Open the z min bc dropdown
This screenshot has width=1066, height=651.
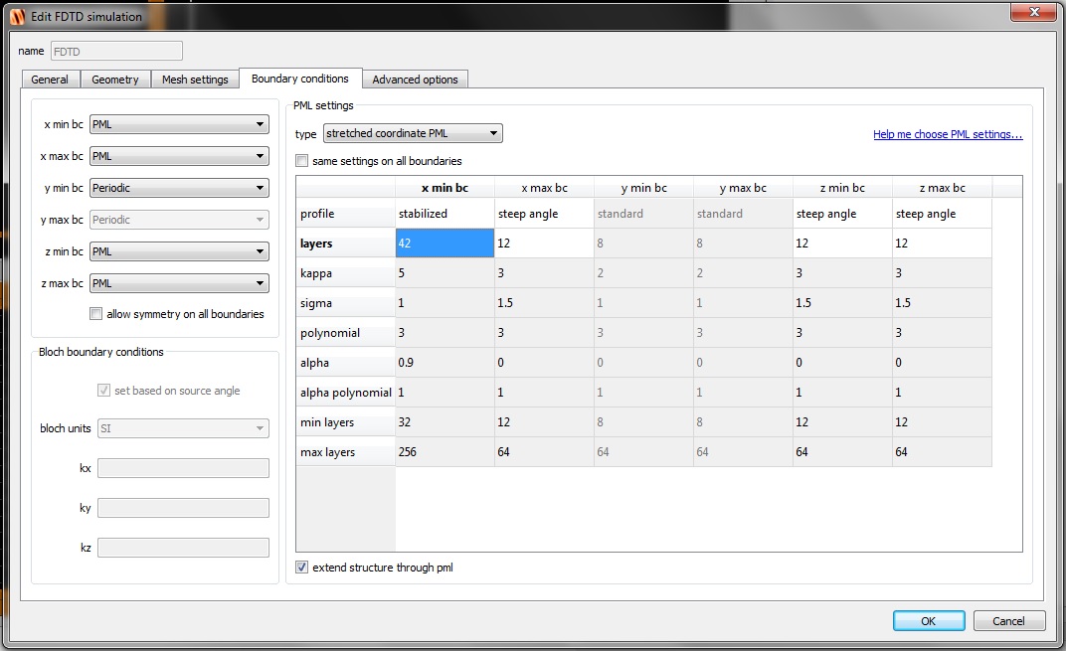click(x=179, y=251)
